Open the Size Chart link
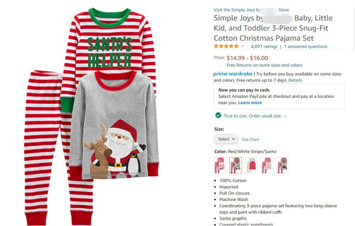Viewport: 355px width, 226px height. (x=250, y=139)
